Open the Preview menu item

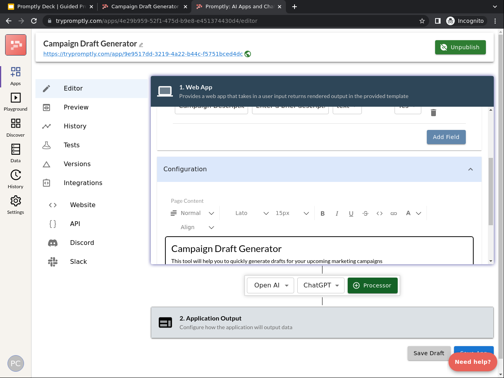(92, 107)
